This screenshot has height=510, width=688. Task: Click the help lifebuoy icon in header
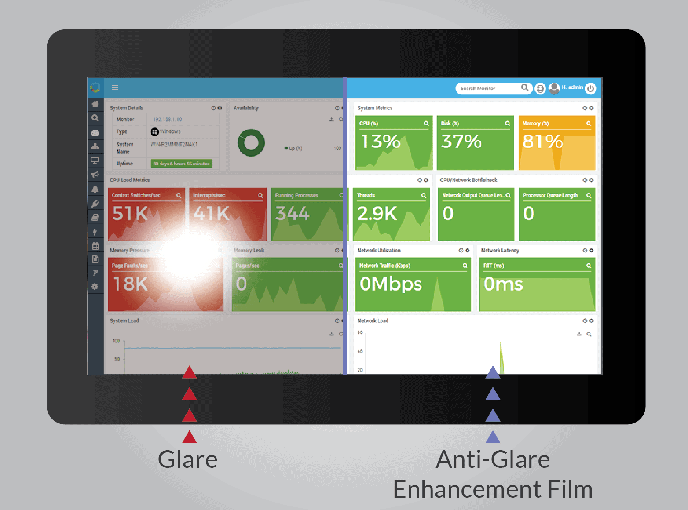click(x=540, y=89)
